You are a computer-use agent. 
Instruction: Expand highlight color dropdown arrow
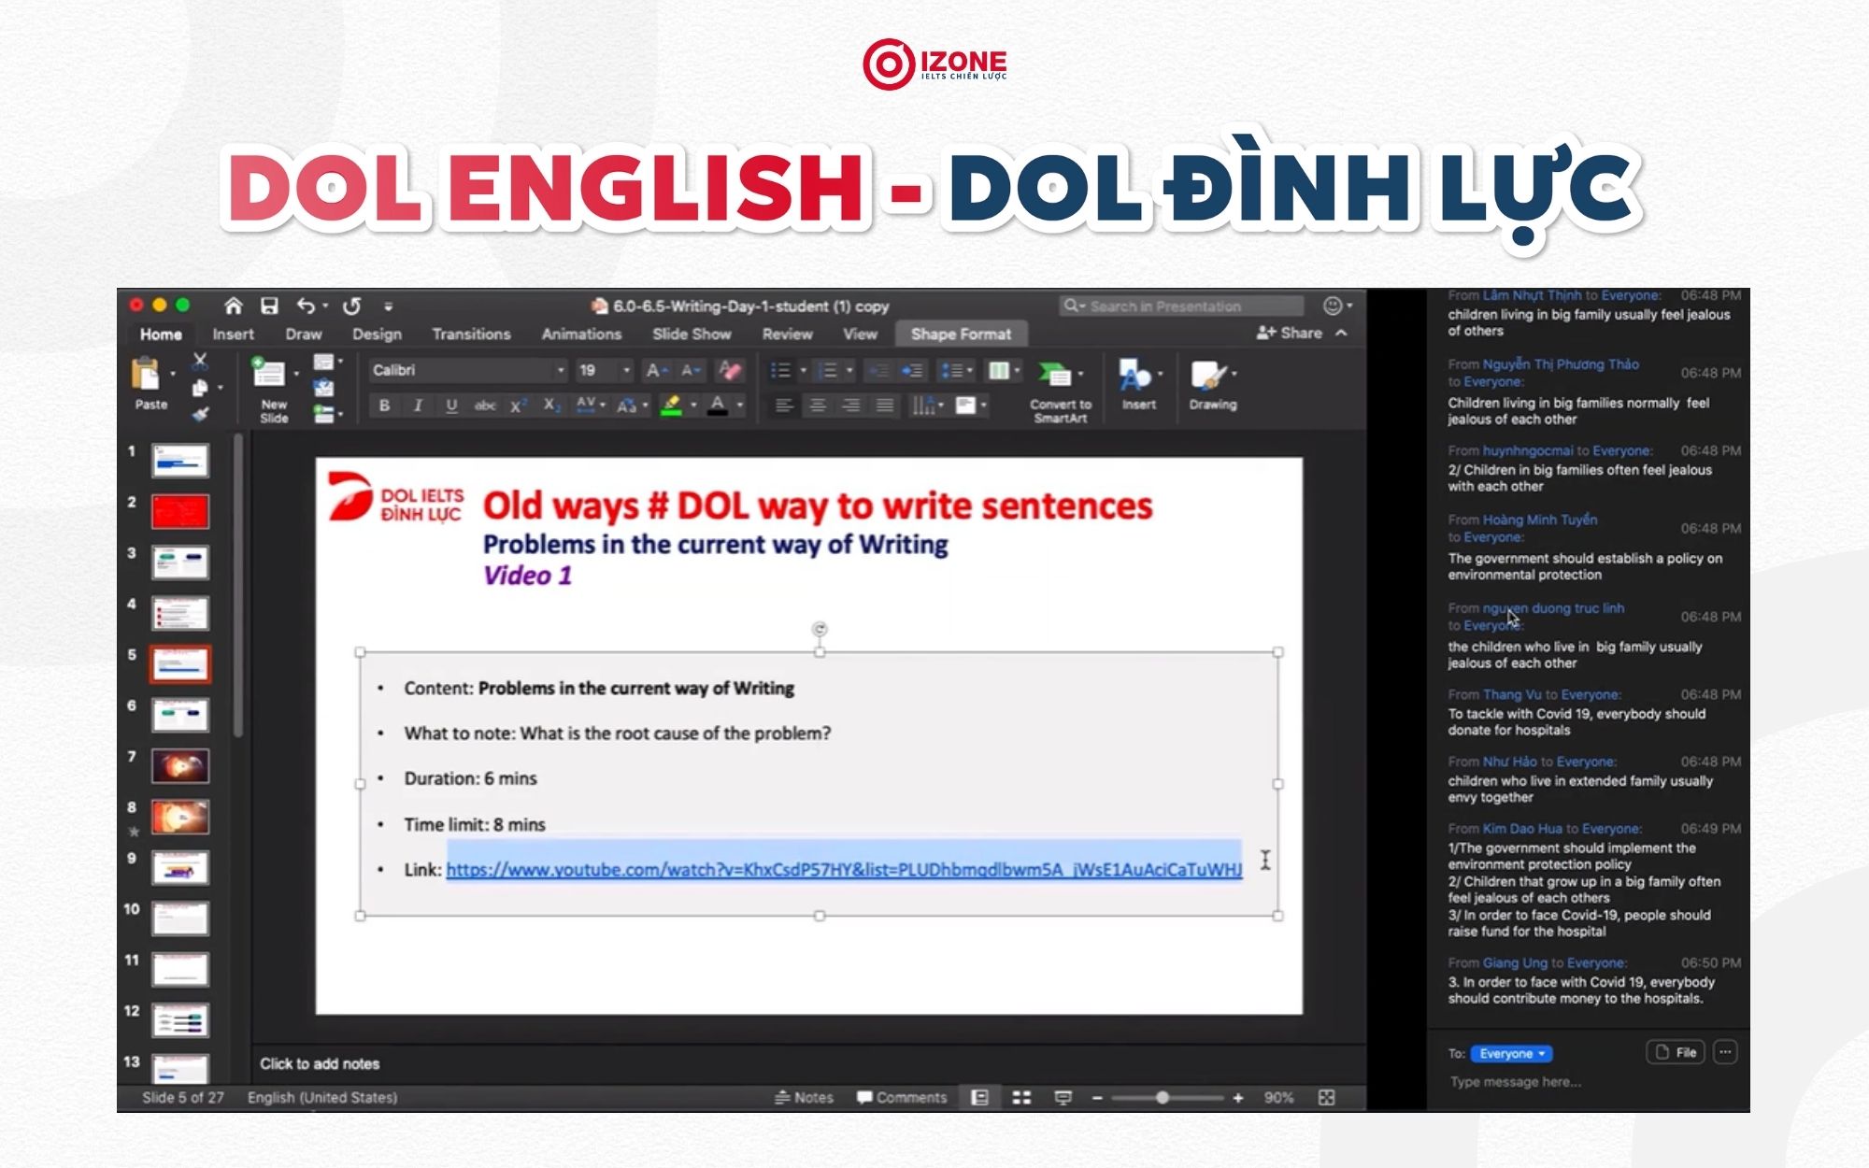click(693, 405)
